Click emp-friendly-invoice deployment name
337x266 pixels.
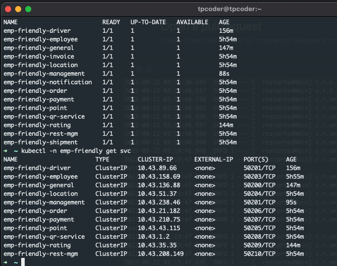(x=39, y=57)
